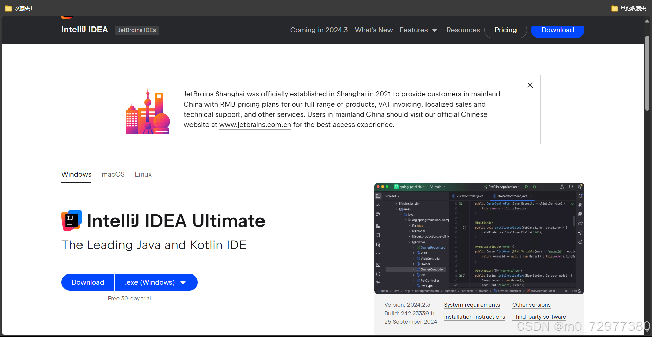Viewport: 652px width, 337px height.
Task: Click the IntelliJ IDEA Ultimate heading
Action: point(176,221)
